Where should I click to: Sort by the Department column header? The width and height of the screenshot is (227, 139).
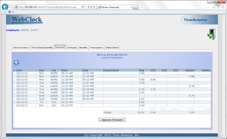(111, 70)
